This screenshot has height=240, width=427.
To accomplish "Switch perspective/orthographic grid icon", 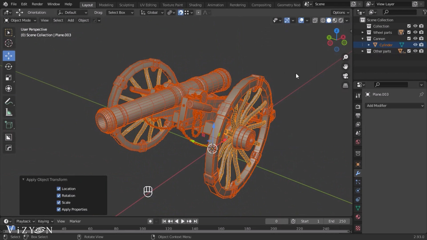I will coord(346,85).
